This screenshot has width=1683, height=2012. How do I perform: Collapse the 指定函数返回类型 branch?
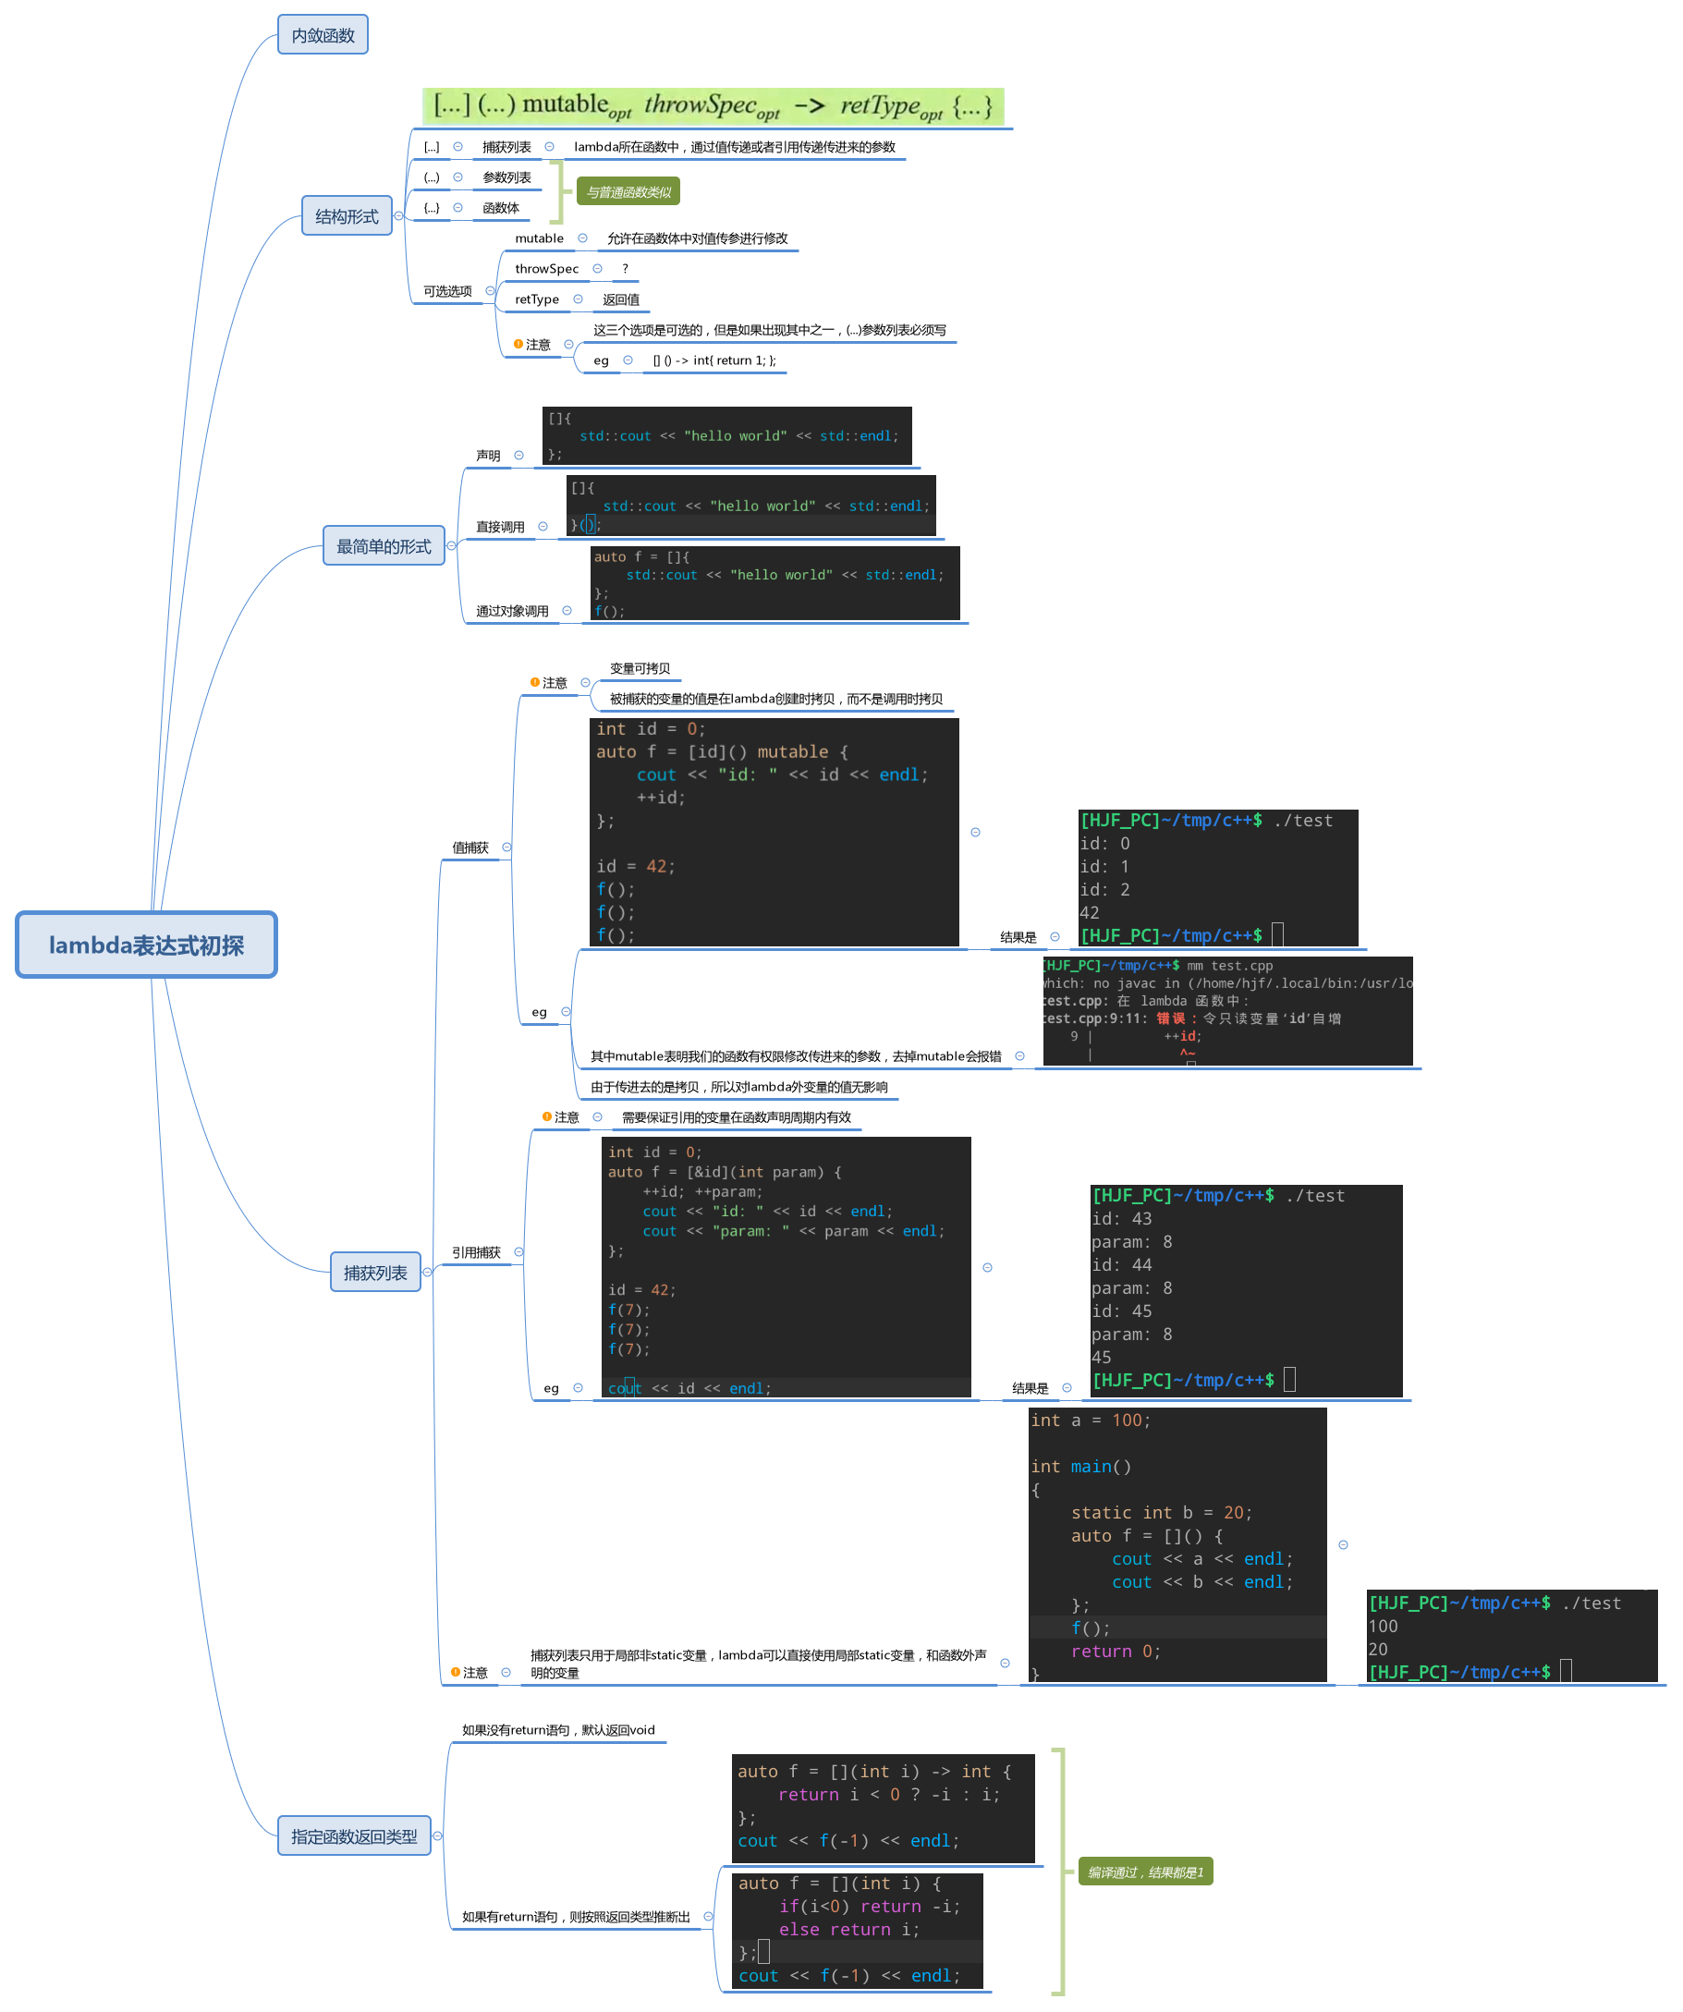pos(438,1835)
